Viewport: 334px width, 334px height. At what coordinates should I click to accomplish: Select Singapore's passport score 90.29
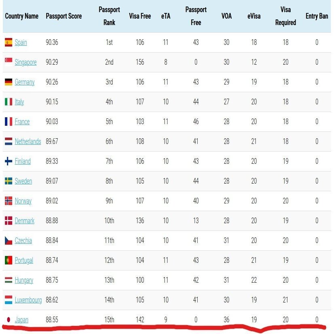click(x=52, y=62)
